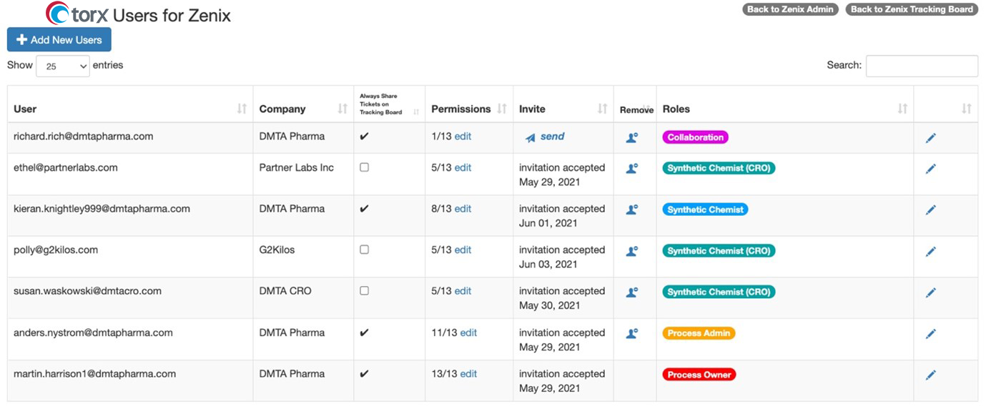Click invitation accepted Jun 03, 2021

(x=562, y=257)
